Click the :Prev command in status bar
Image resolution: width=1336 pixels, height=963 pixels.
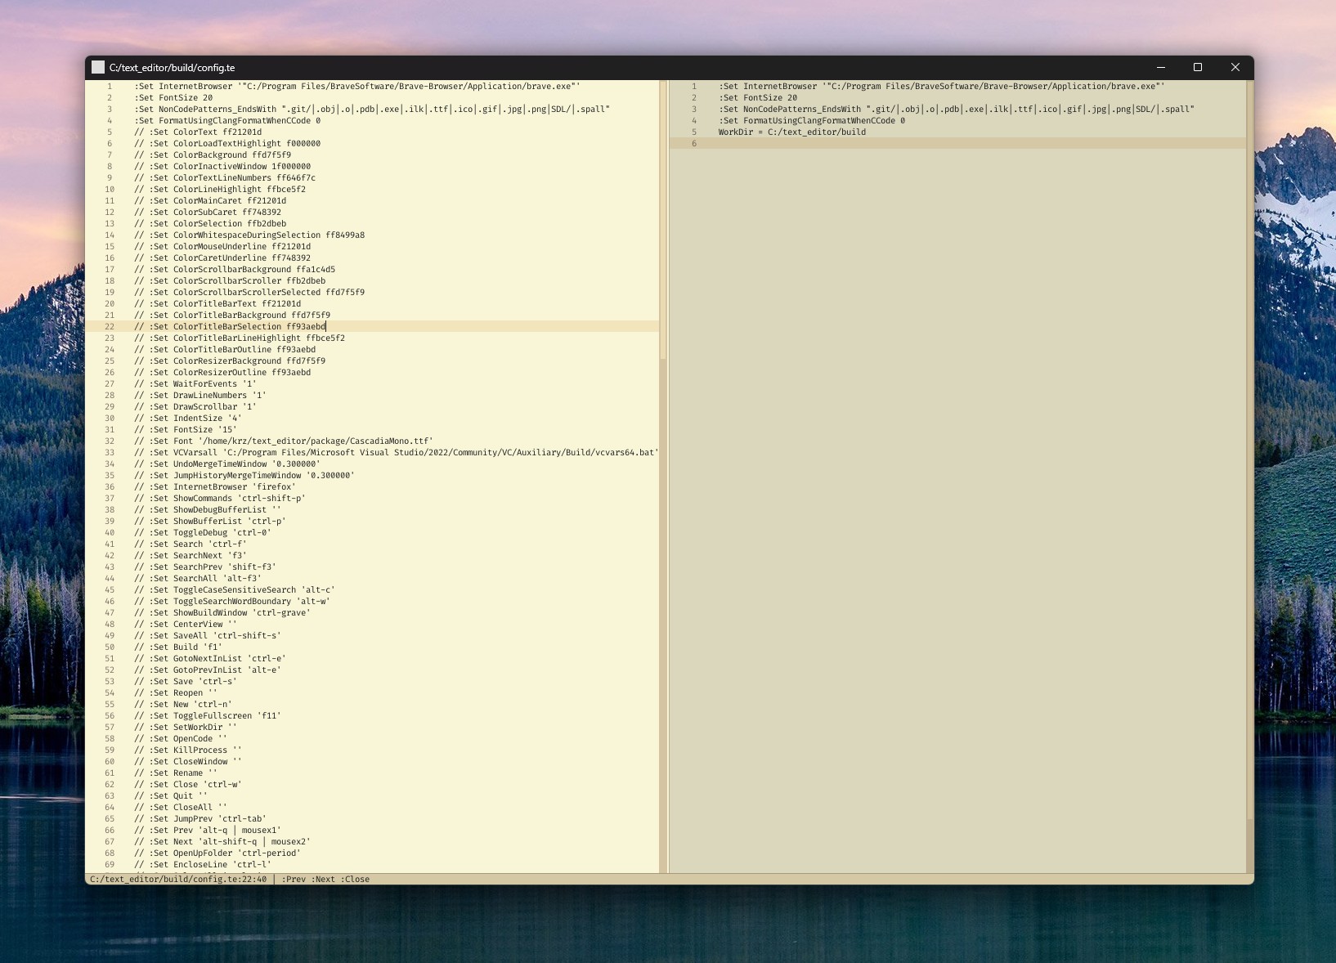pos(294,880)
